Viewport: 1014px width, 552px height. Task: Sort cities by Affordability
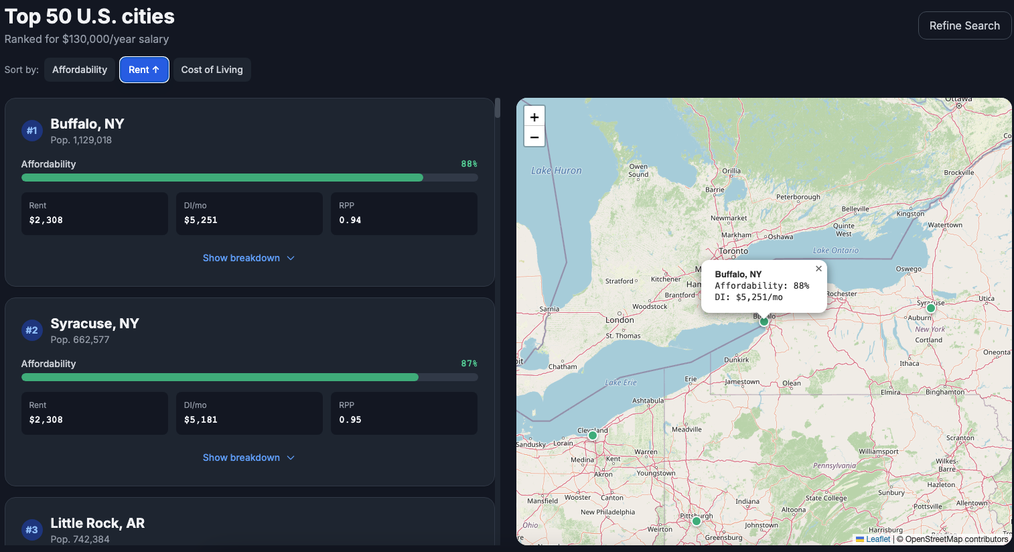[80, 70]
